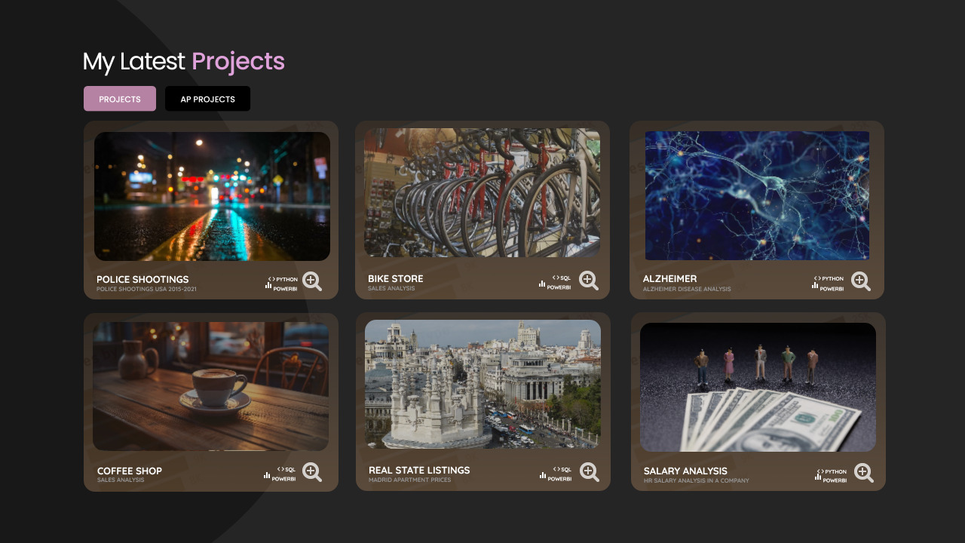The height and width of the screenshot is (543, 965).
Task: Click the Alzheimer card magnifier icon
Action: coord(860,281)
